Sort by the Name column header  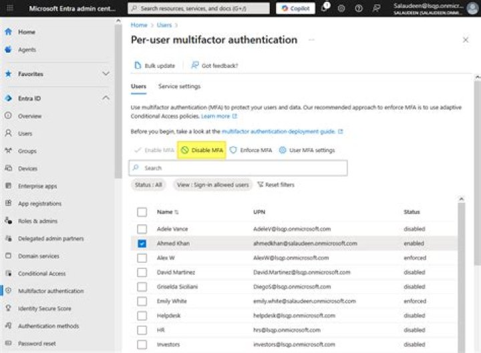(168, 212)
